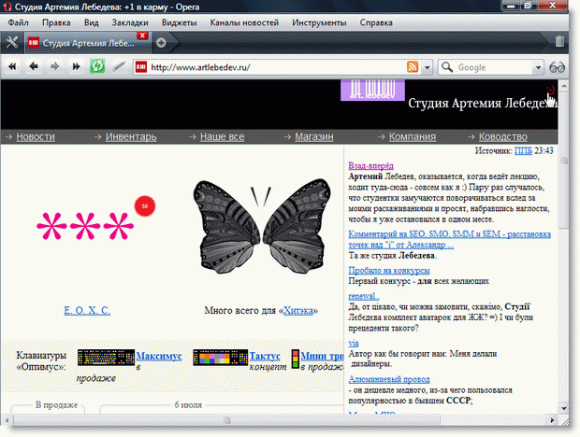Open the Взад-вперёд post link
The image size is (580, 437).
coord(371,165)
